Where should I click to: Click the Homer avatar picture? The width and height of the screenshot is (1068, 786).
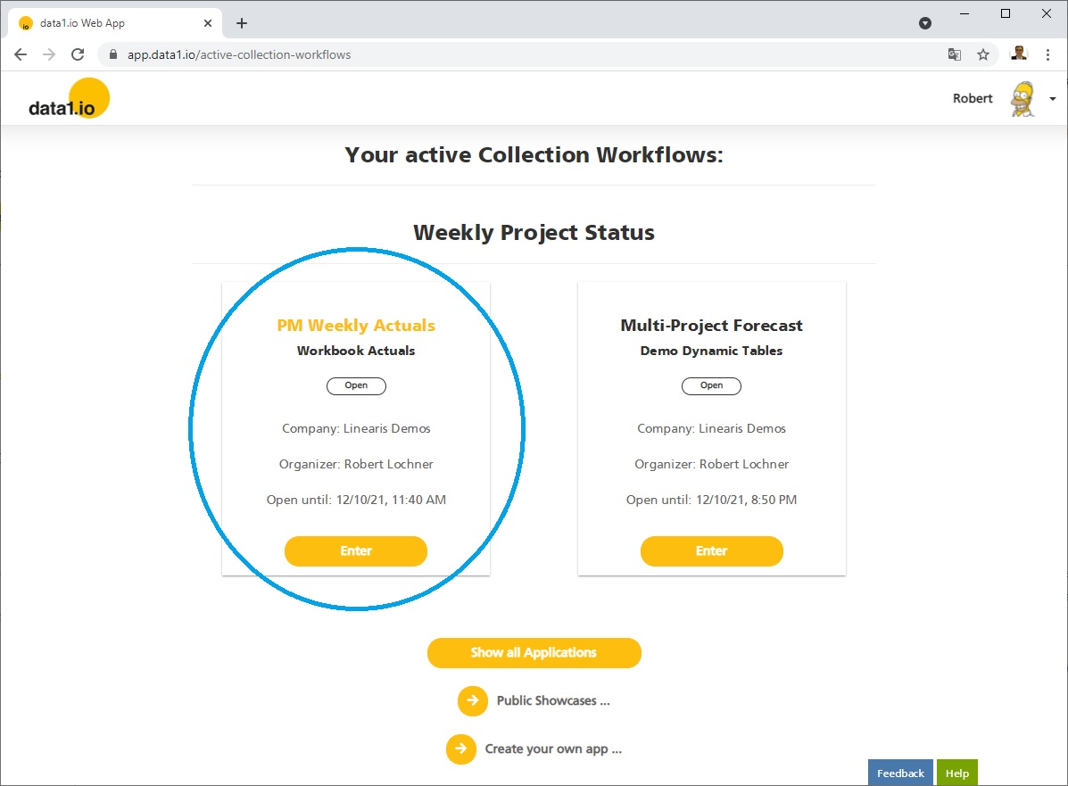(x=1022, y=99)
